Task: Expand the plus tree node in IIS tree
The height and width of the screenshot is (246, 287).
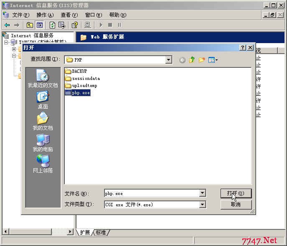Action: [14, 49]
